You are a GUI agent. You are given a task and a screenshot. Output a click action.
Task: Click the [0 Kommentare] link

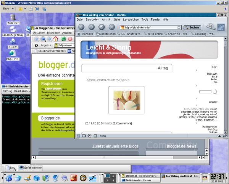pyautogui.click(x=123, y=123)
